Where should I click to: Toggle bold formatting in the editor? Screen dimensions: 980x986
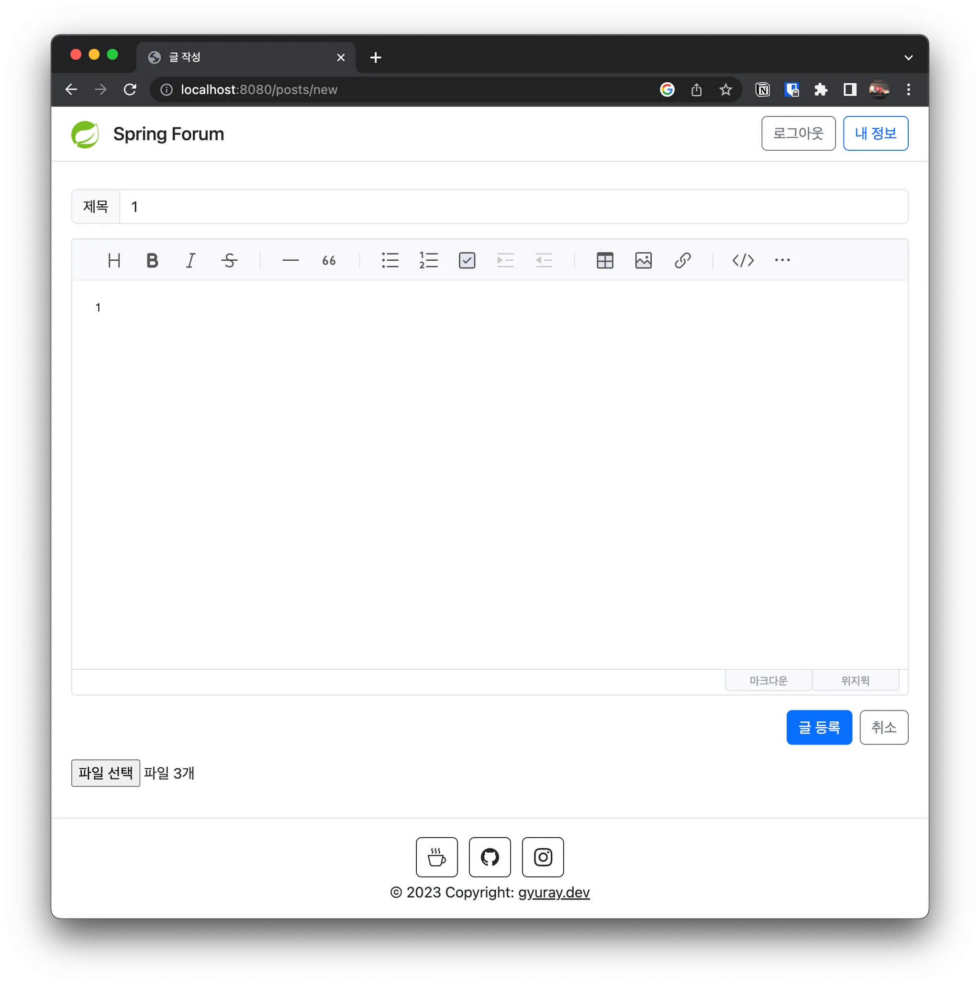click(x=152, y=261)
